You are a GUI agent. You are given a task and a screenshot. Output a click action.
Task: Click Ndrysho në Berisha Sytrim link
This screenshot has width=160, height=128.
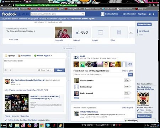(x=83, y=18)
